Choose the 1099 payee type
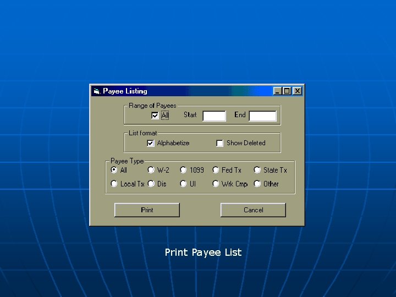This screenshot has width=396, height=297. pyautogui.click(x=183, y=170)
